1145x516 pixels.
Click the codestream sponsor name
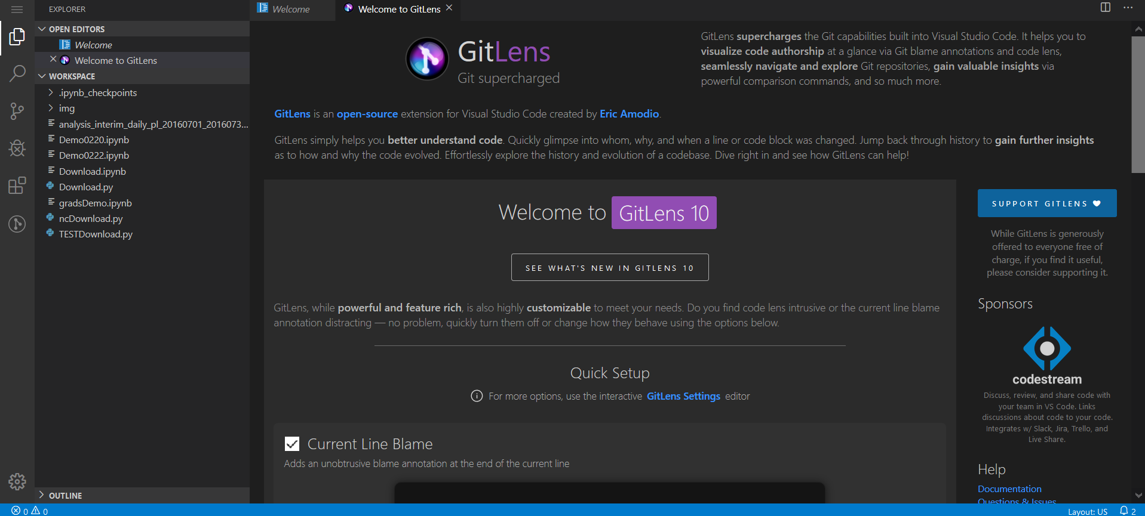(x=1047, y=379)
